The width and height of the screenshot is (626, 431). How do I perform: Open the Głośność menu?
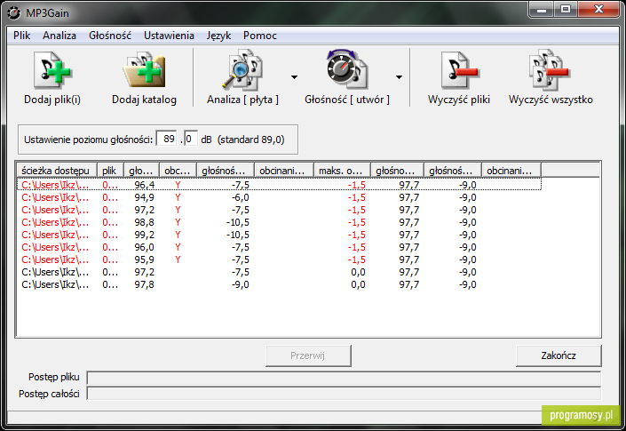coord(110,36)
